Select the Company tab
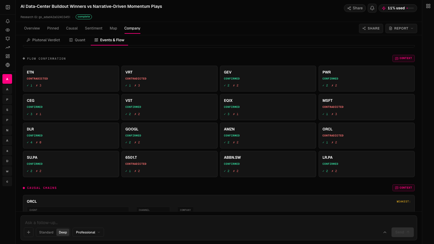 click(x=132, y=28)
